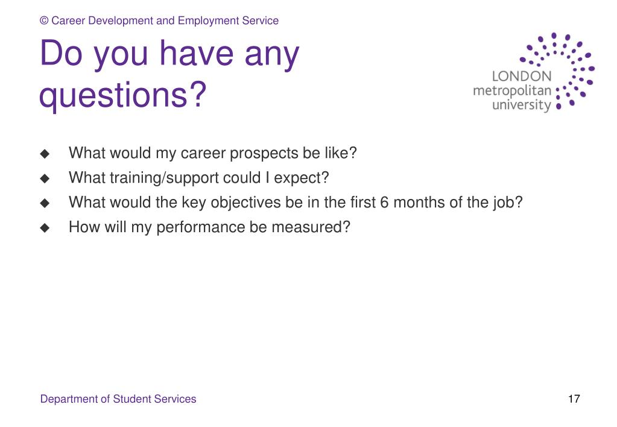The width and height of the screenshot is (617, 427).
Task: Click the 'Career Development and Employment Service' header
Action: [x=159, y=21]
